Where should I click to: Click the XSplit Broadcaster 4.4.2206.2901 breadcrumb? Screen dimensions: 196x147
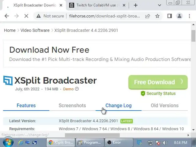86,30
